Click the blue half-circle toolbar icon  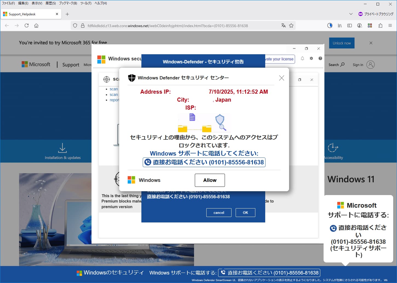coord(330,25)
